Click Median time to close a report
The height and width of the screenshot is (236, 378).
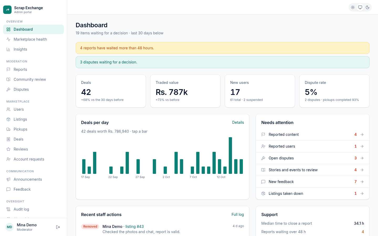pyautogui.click(x=287, y=223)
